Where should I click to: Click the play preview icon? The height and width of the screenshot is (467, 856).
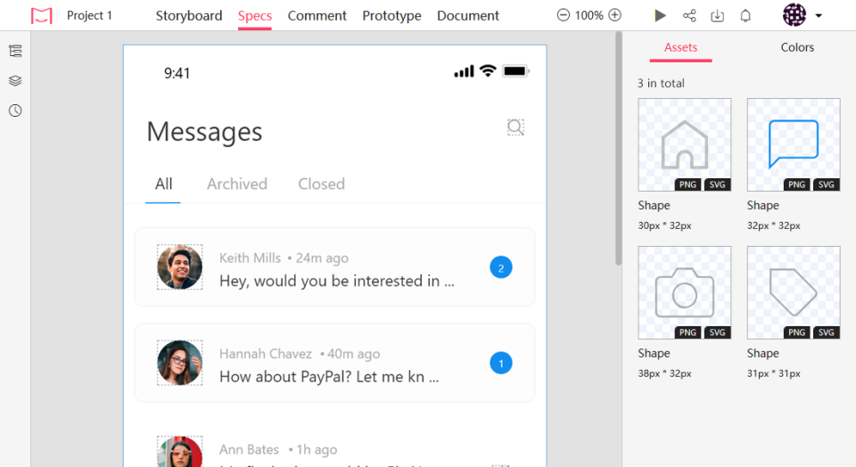tap(660, 15)
